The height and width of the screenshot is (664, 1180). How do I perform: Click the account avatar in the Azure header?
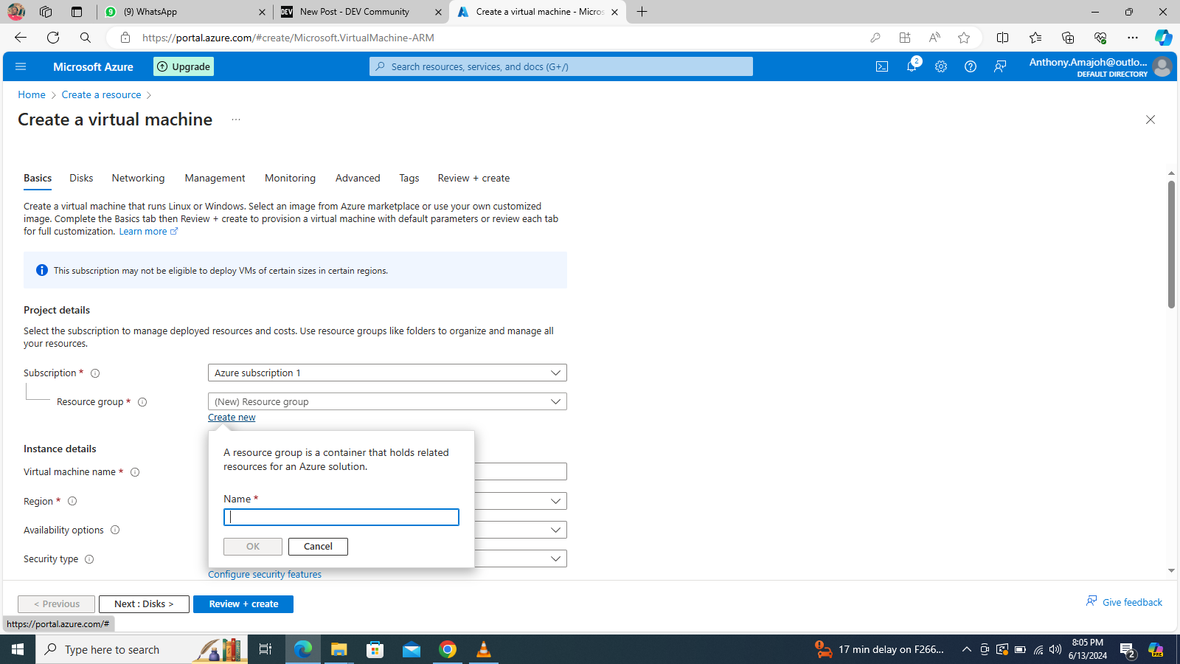pos(1162,66)
